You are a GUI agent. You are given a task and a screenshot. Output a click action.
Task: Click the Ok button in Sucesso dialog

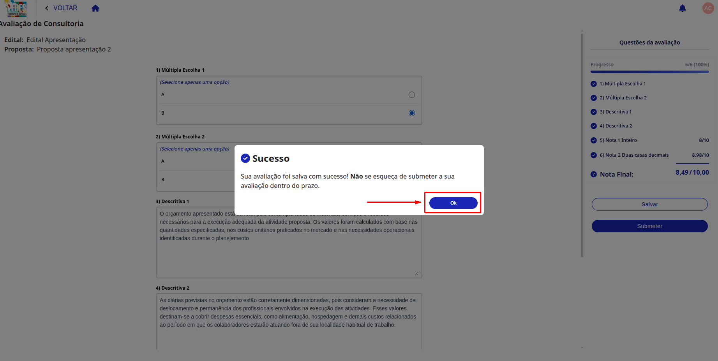(453, 203)
